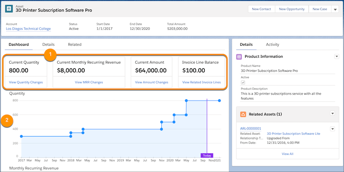Click the Relationship type value Upgraded From
Screen dimensions: 344x172
coord(278,138)
